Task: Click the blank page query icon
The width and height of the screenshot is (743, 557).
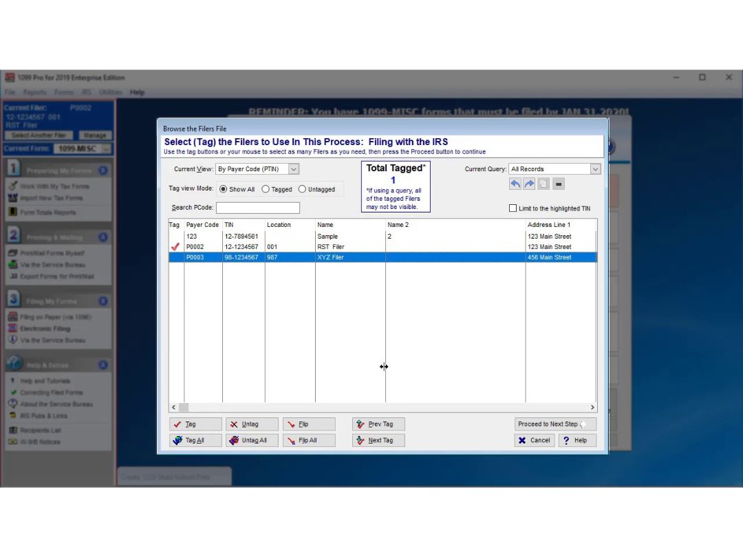Action: tap(543, 184)
